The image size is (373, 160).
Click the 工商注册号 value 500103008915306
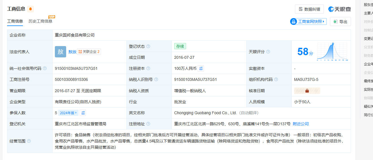(x=71, y=79)
